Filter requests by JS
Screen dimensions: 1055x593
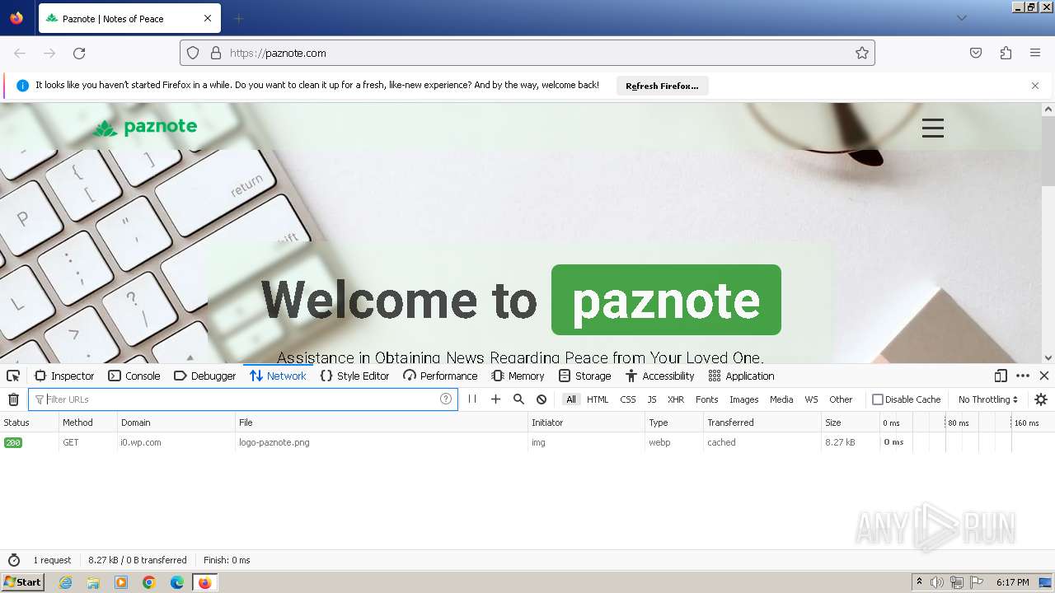(652, 399)
